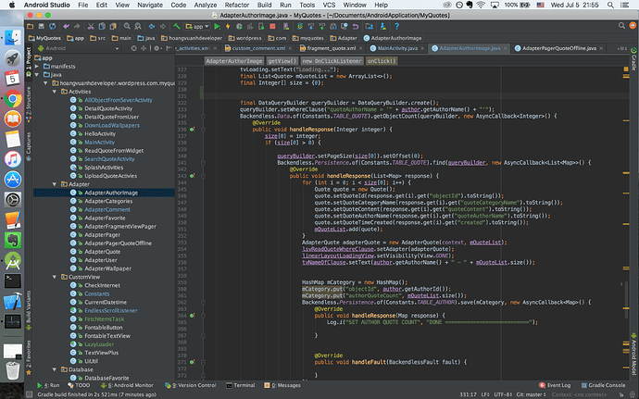Select AdapterComment in project tree

pyautogui.click(x=107, y=209)
